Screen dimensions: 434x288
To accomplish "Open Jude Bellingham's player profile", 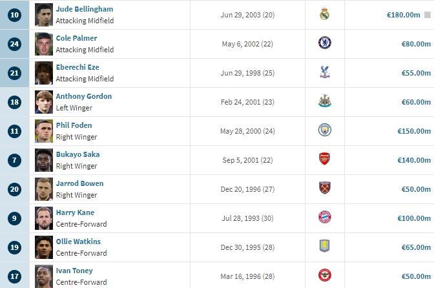I will pyautogui.click(x=84, y=9).
